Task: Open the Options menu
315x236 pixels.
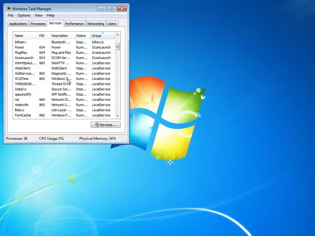Action: point(24,15)
